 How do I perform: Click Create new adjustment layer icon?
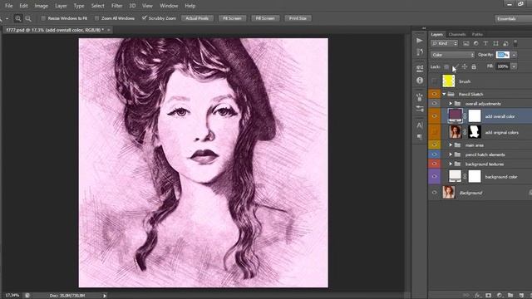tap(499, 296)
